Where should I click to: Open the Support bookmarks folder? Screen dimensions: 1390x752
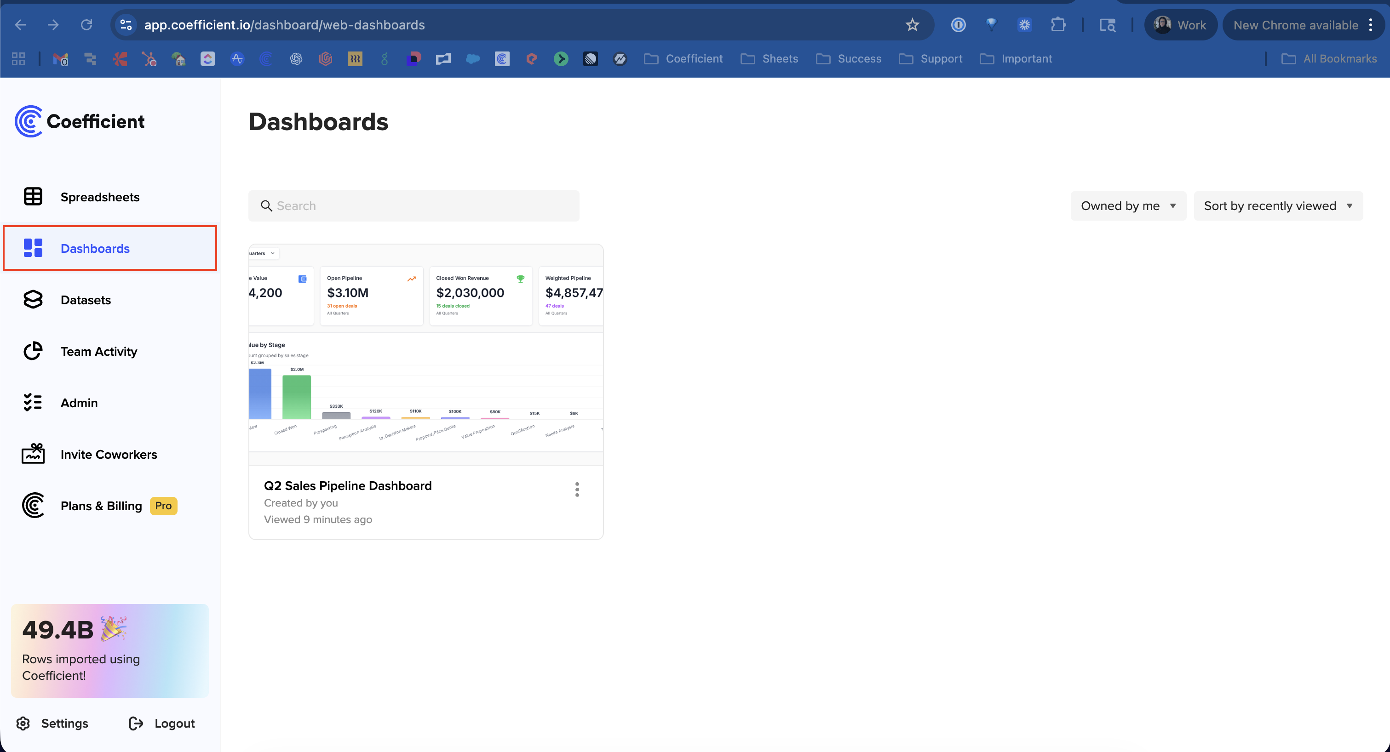(x=930, y=59)
